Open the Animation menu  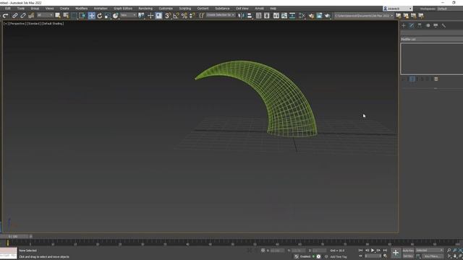click(101, 9)
